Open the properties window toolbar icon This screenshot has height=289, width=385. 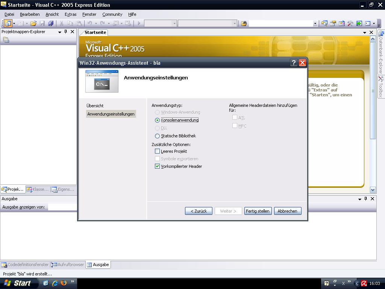tap(333, 23)
